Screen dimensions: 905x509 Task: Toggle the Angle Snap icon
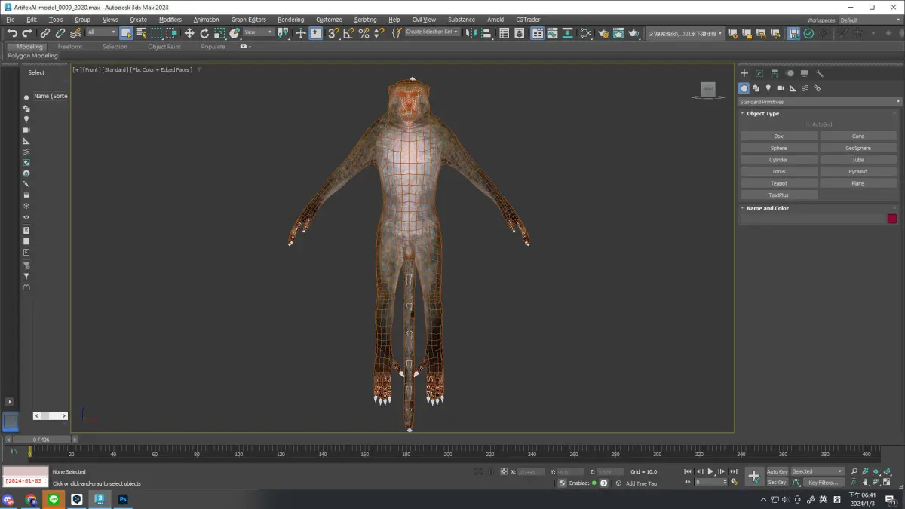[348, 33]
